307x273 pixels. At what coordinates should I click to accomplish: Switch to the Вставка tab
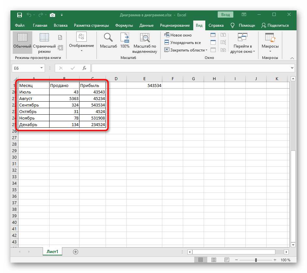coord(61,25)
